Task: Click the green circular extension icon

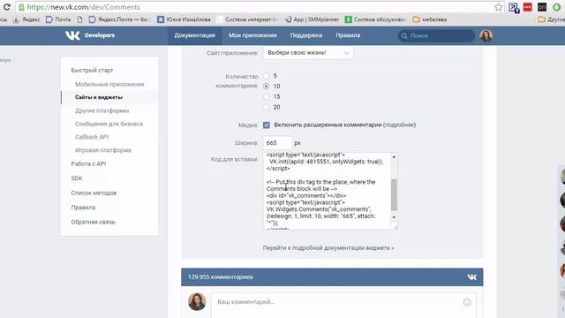Action: [x=556, y=7]
